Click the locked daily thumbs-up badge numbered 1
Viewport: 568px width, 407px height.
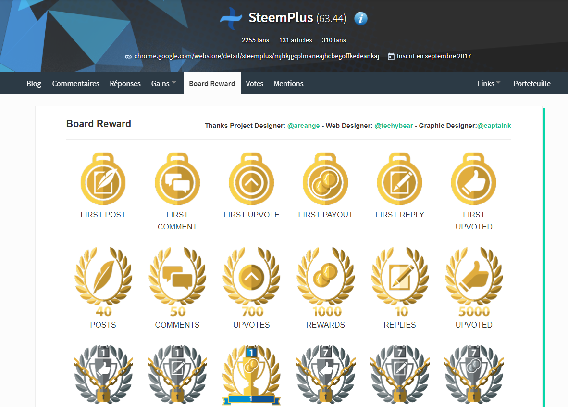click(x=103, y=374)
